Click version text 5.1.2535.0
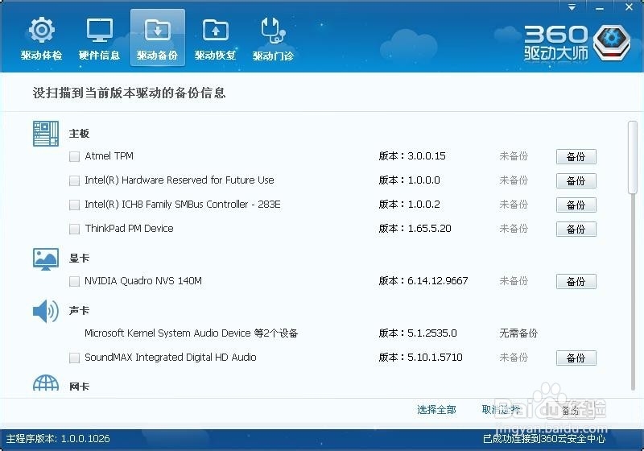The image size is (644, 451). [x=432, y=333]
